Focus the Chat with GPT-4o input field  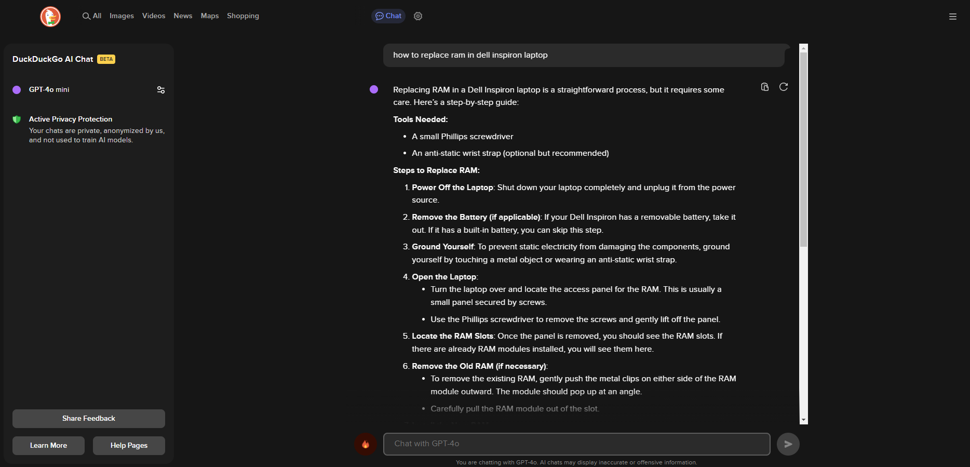click(576, 444)
